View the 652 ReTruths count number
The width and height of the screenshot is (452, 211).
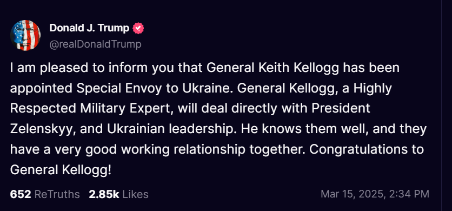(x=21, y=194)
